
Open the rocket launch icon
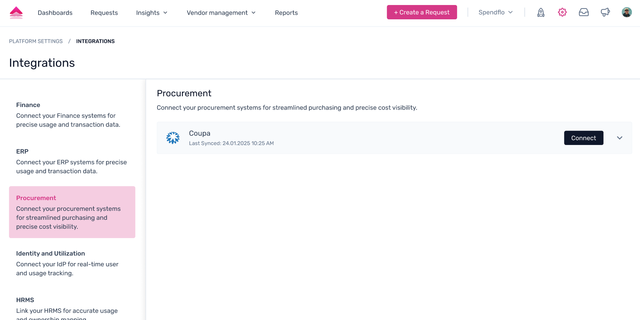pyautogui.click(x=541, y=13)
